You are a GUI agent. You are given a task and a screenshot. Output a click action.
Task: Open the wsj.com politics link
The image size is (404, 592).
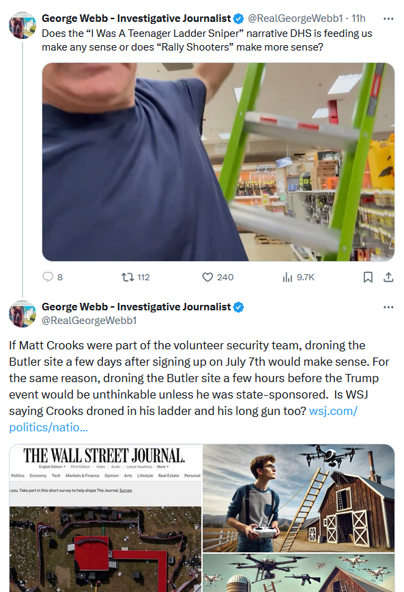tap(183, 418)
